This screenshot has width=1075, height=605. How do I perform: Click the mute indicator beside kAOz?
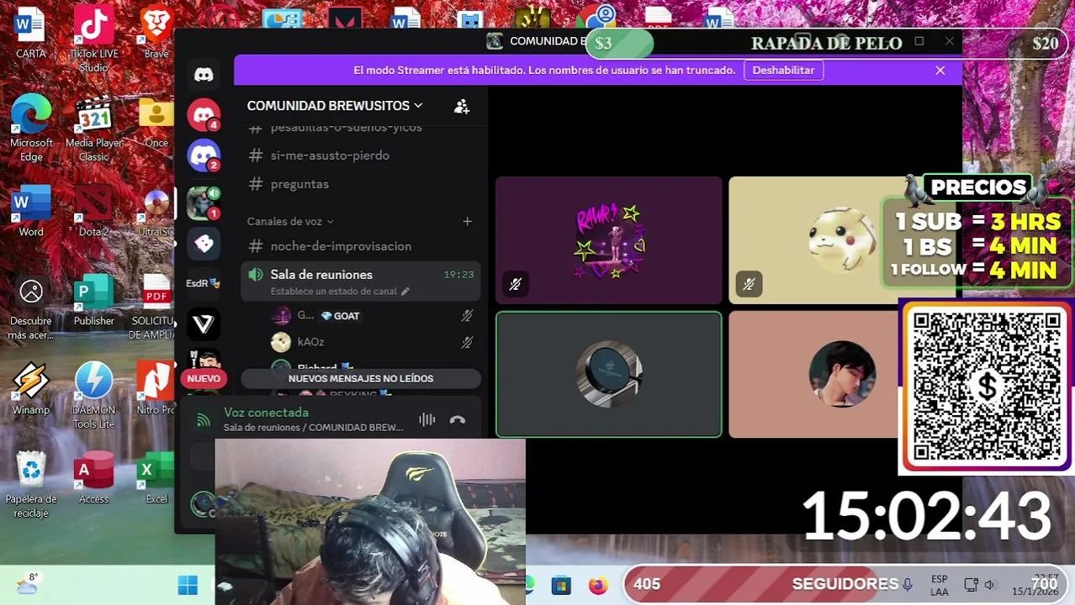467,342
